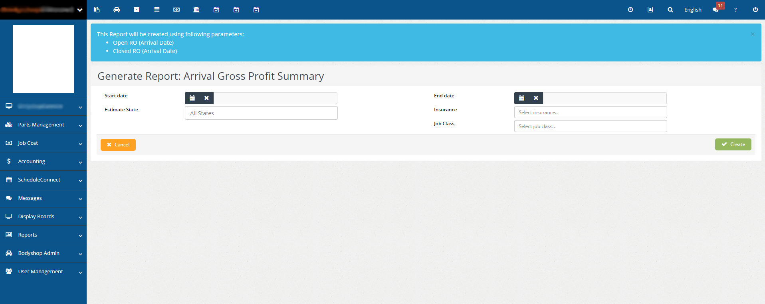Click the Reports chevron arrow

pos(80,236)
